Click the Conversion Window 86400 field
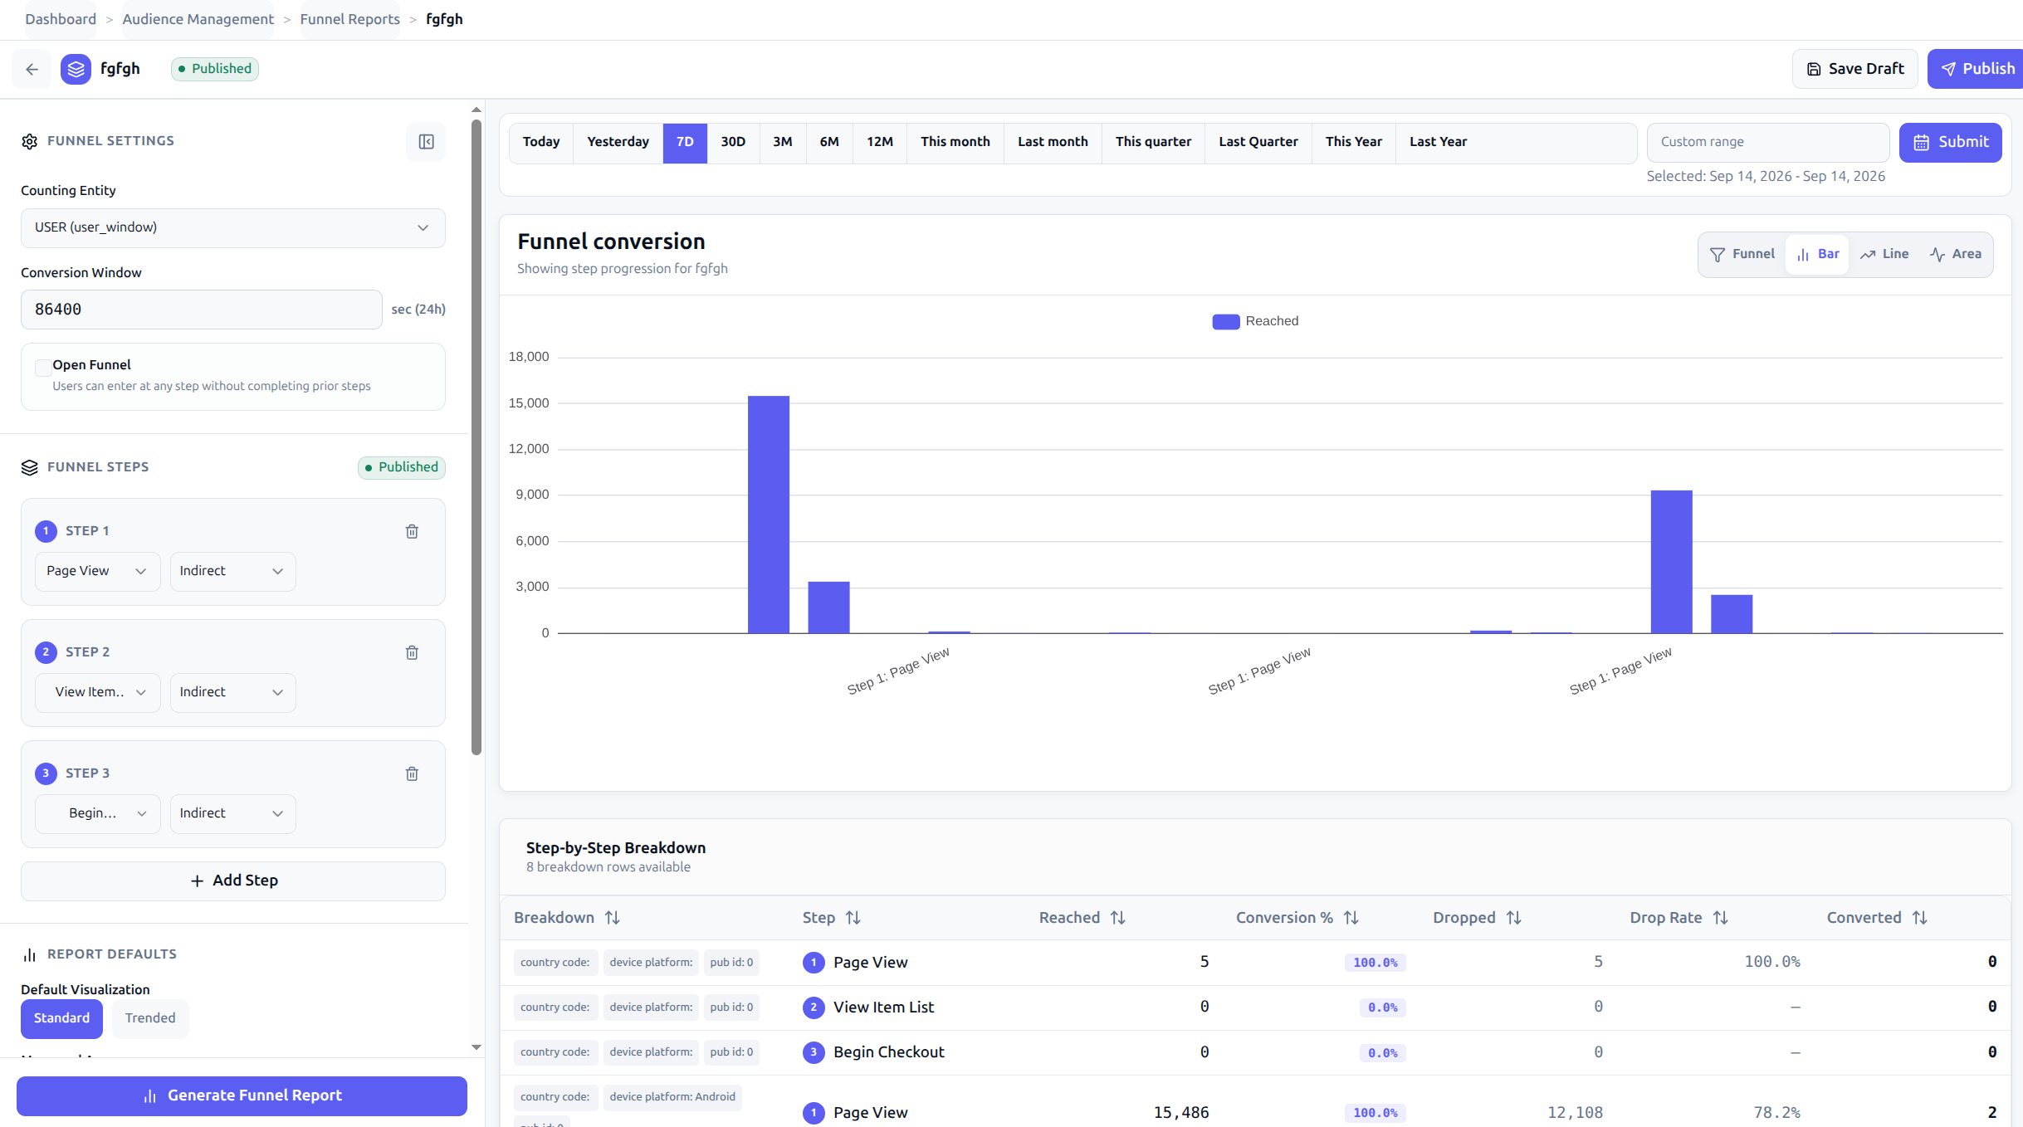 [x=202, y=310]
